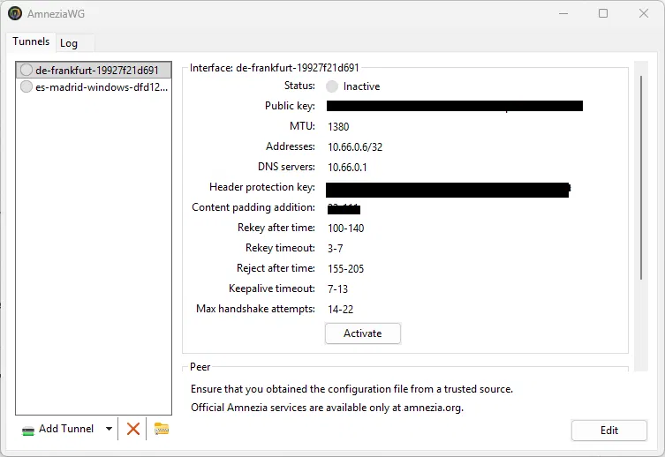This screenshot has height=457, width=665.
Task: Click the Interface: de-frankfurt group title
Action: point(275,68)
